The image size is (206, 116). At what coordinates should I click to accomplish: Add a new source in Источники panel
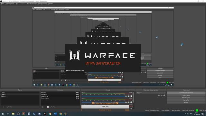(x=42, y=107)
